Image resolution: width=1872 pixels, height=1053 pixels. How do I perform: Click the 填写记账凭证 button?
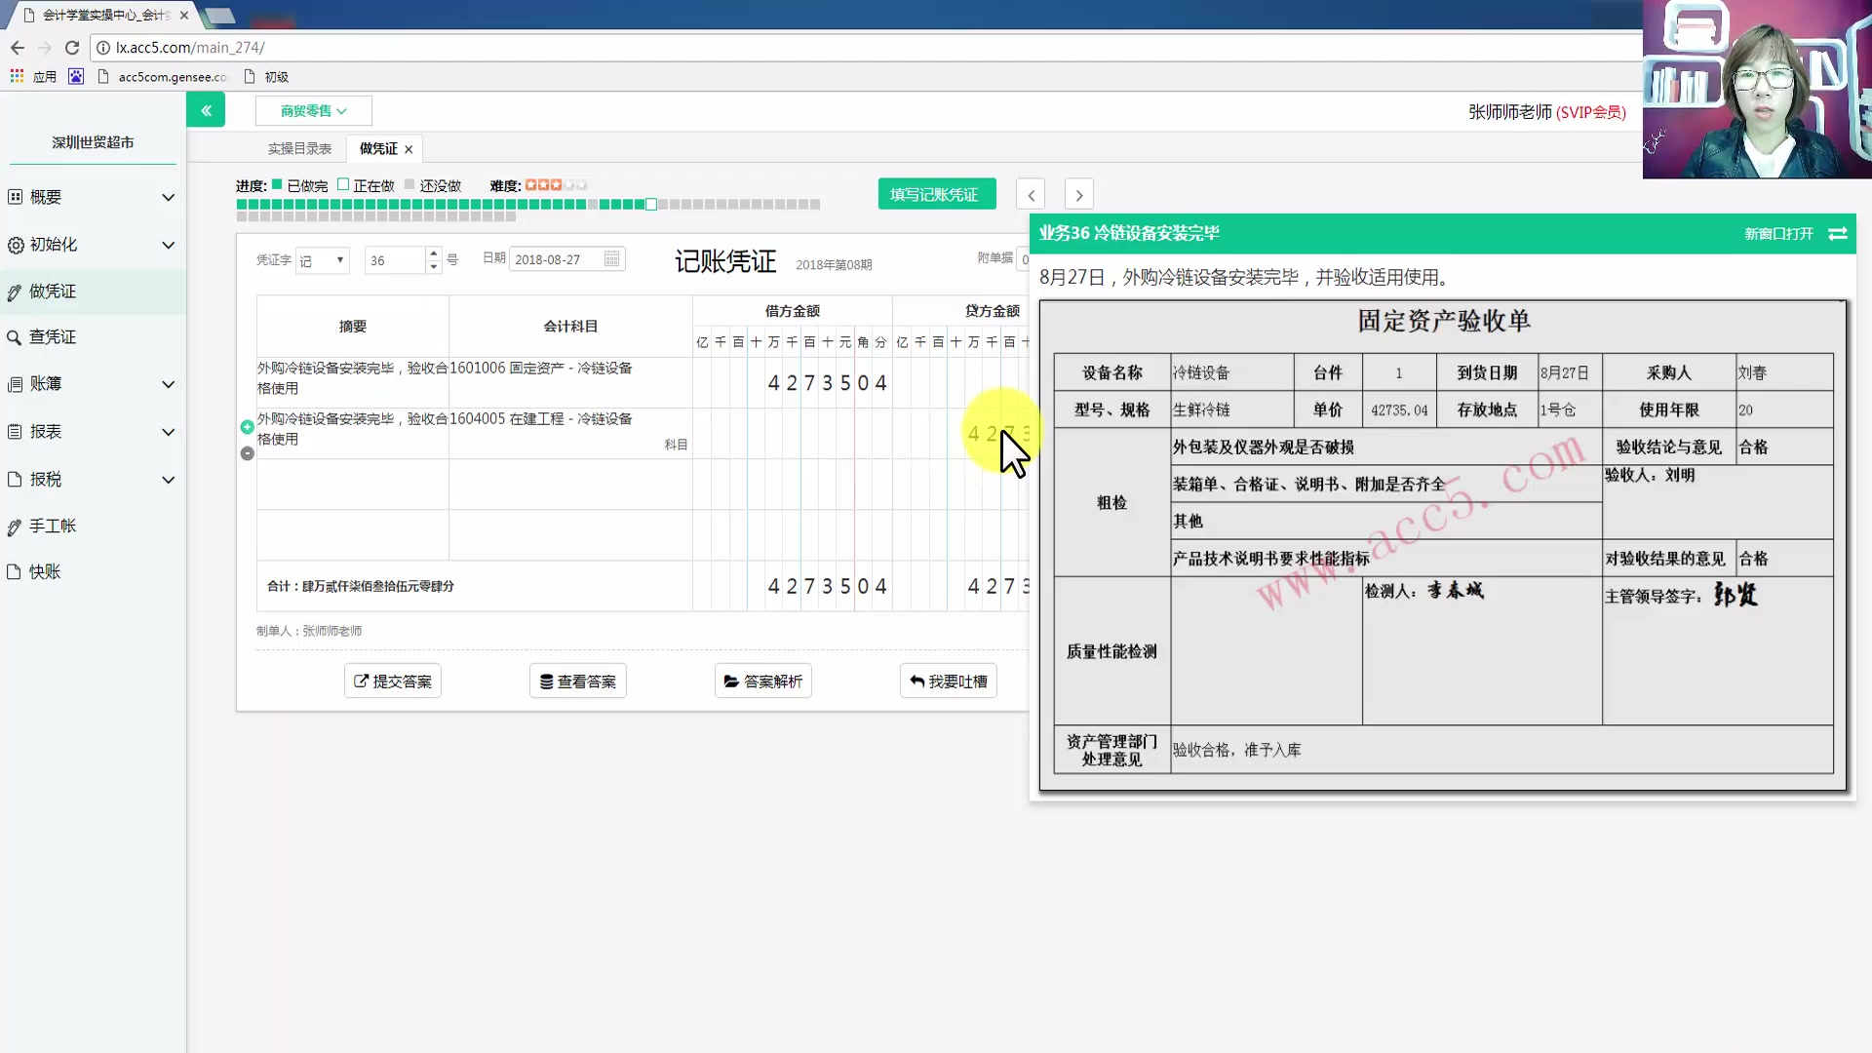pyautogui.click(x=936, y=193)
